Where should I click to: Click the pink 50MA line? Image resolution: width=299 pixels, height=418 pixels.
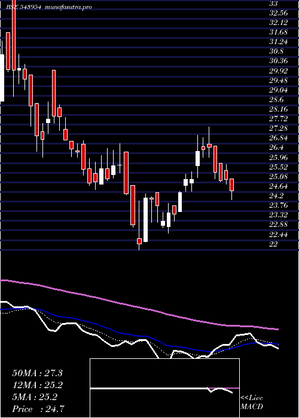[x=139, y=308]
